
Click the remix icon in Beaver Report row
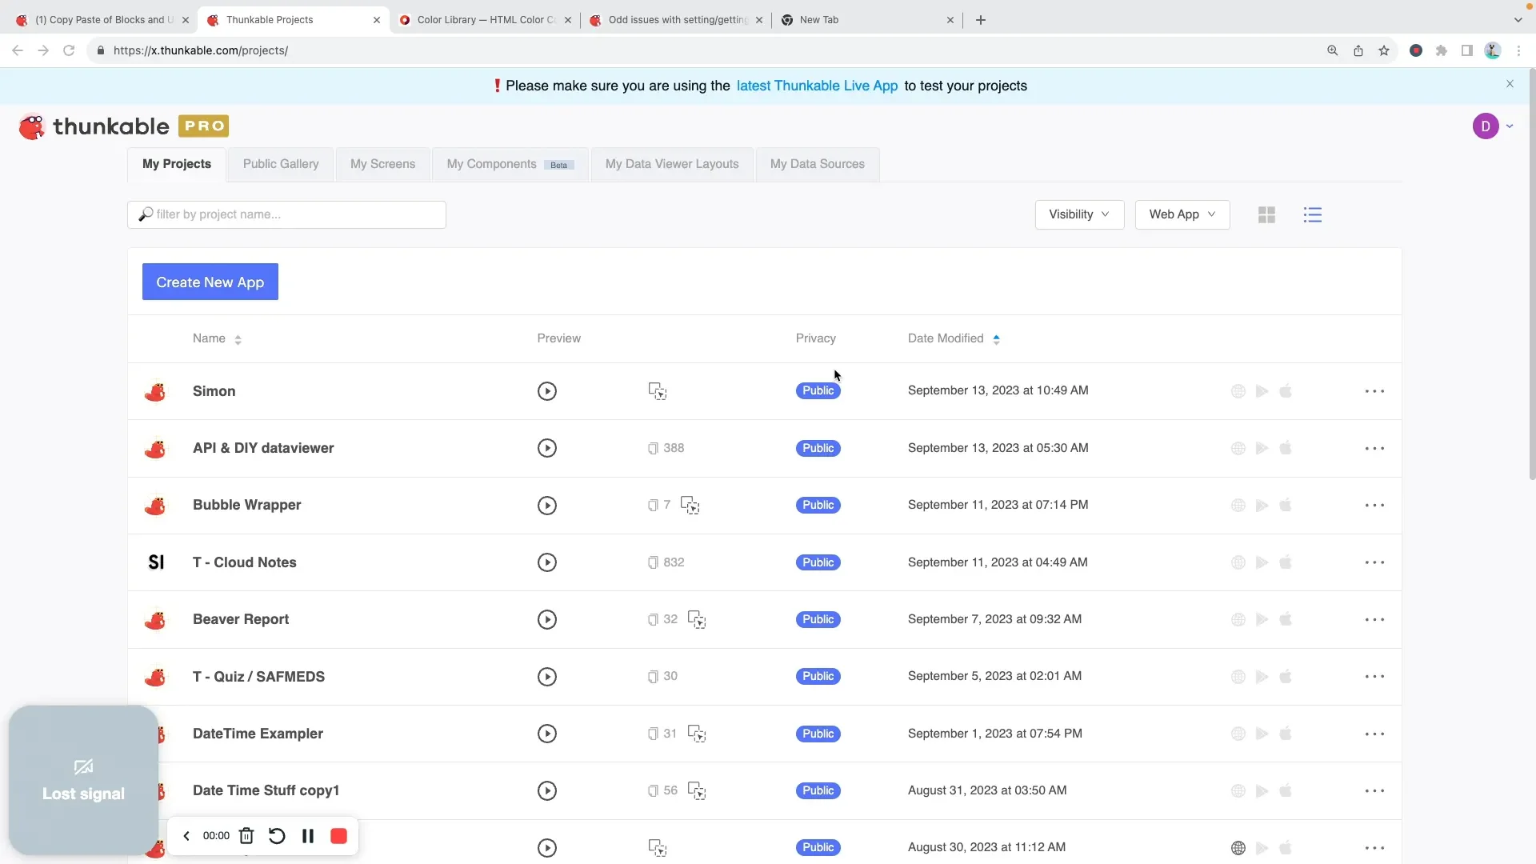697,620
